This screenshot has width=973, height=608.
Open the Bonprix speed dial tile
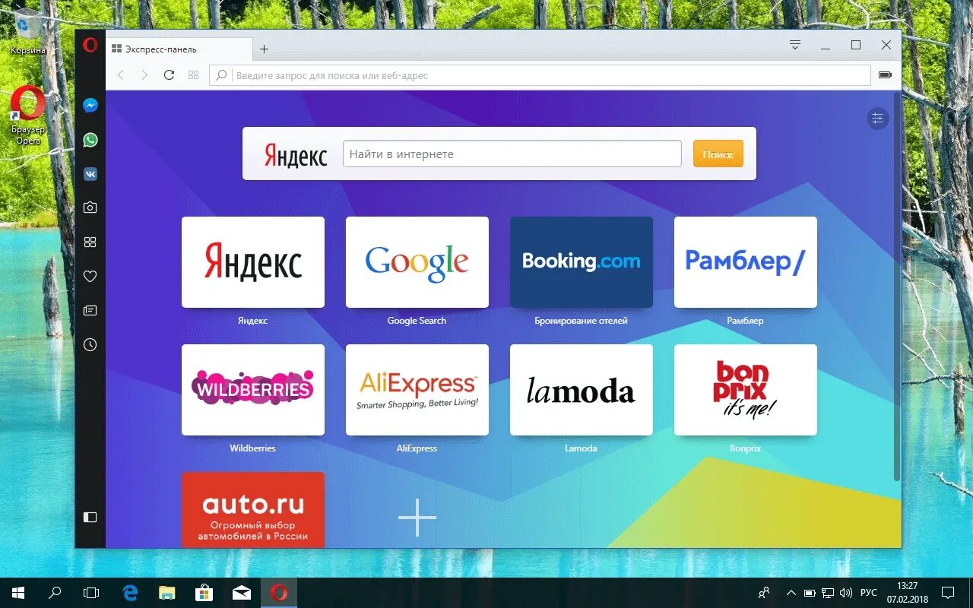point(746,390)
